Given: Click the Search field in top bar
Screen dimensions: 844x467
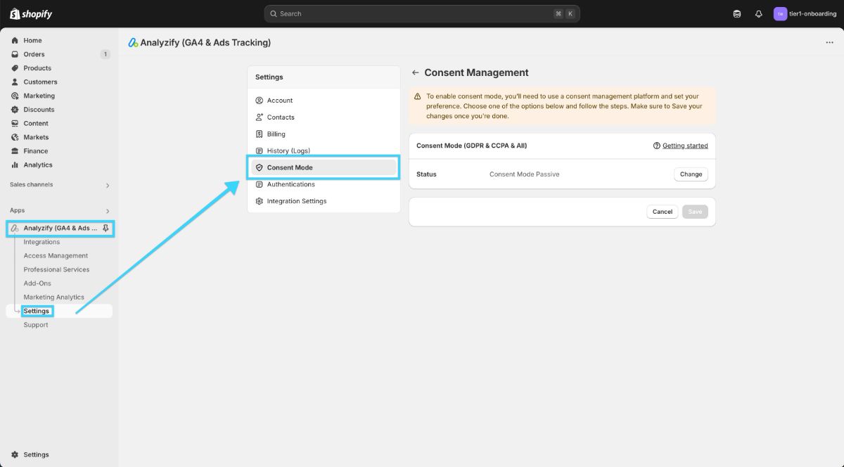Looking at the screenshot, I should (x=422, y=14).
